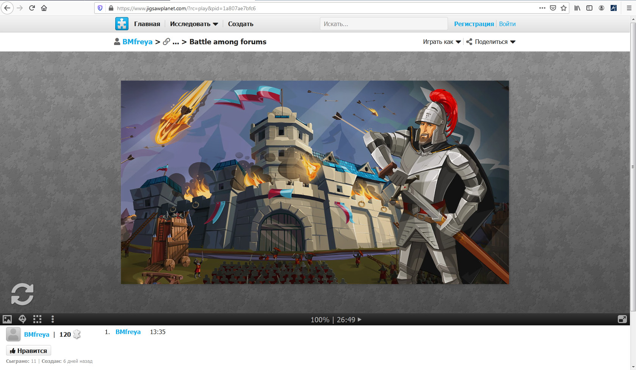The image size is (636, 370).
Task: Open the tracking protection shield icon
Action: (100, 8)
